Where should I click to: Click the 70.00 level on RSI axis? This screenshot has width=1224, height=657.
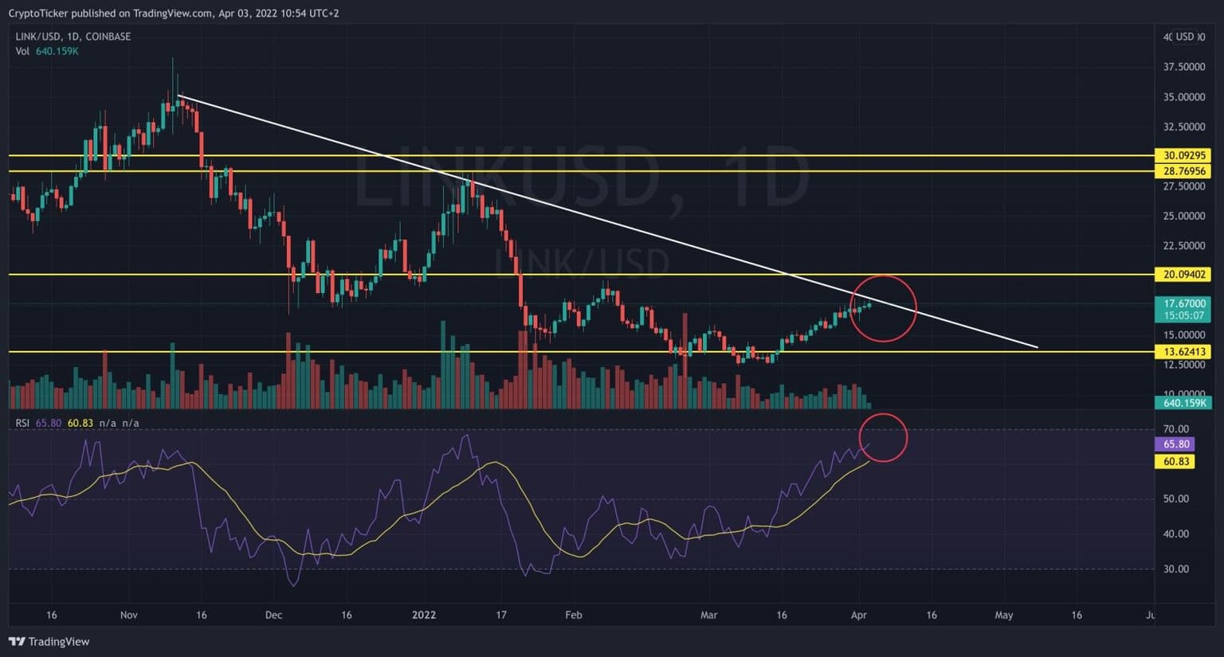coord(1175,428)
